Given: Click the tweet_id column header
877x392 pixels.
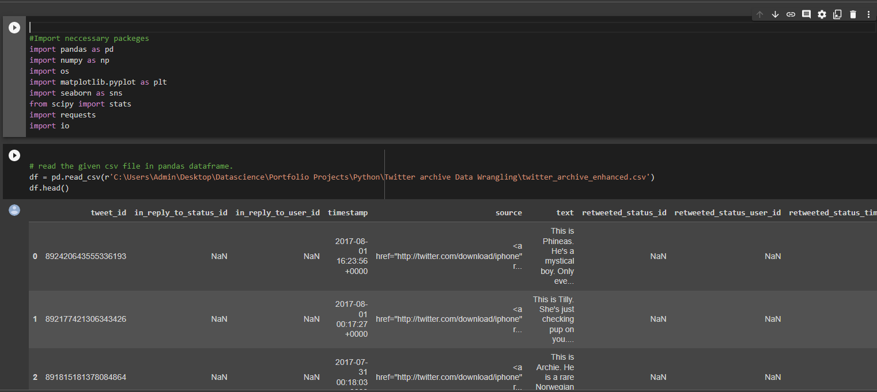Looking at the screenshot, I should coord(108,212).
